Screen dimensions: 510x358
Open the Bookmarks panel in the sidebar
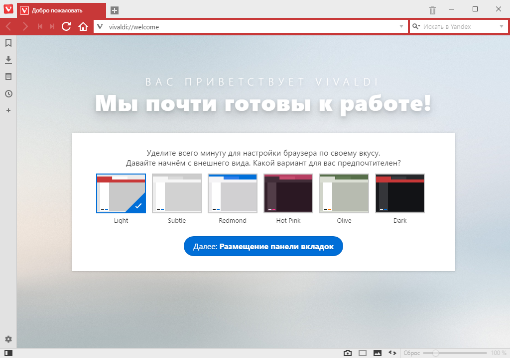click(x=8, y=43)
